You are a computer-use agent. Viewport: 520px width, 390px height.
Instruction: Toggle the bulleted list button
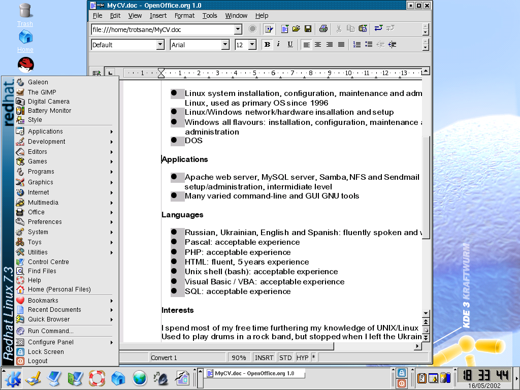(x=369, y=45)
